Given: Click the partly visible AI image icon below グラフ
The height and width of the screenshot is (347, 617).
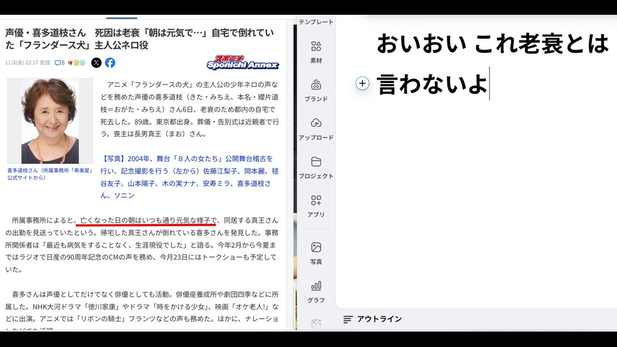Looking at the screenshot, I should tap(316, 324).
